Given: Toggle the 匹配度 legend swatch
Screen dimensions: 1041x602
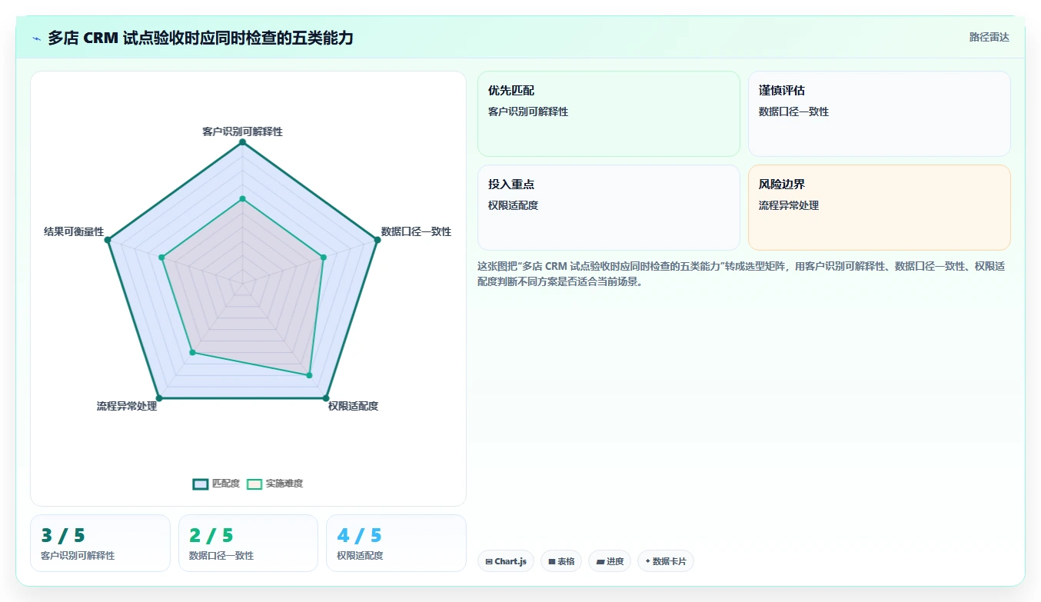Looking at the screenshot, I should coord(201,484).
